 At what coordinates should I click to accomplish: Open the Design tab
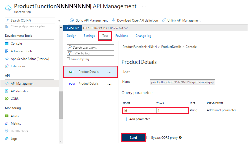pos(71,36)
